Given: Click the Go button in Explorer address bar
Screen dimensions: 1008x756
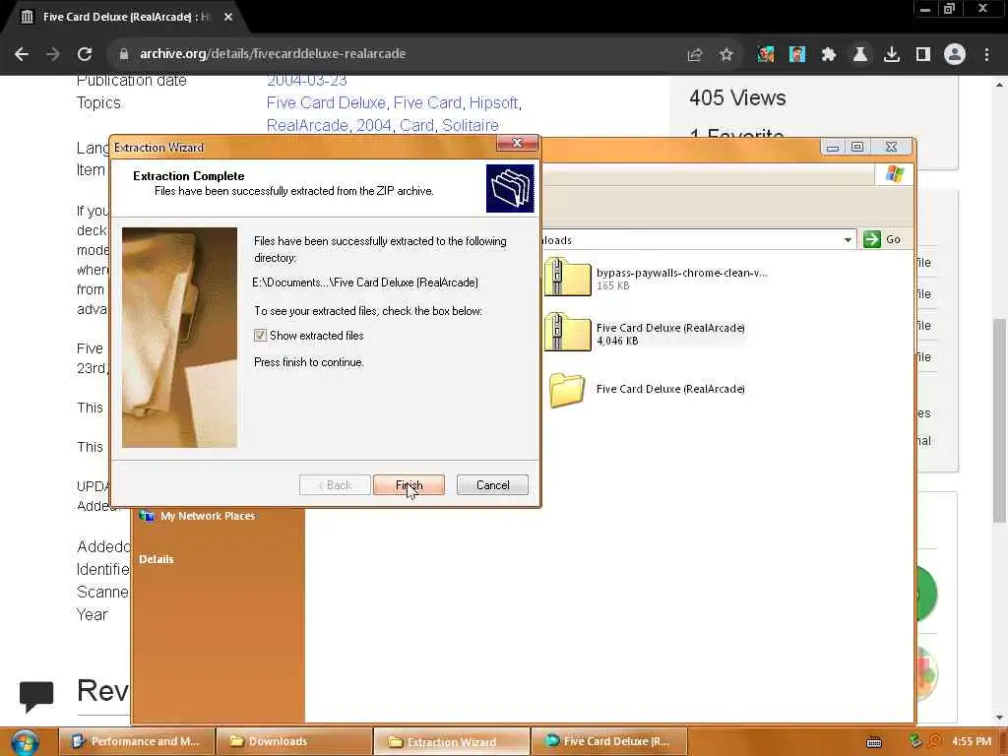Looking at the screenshot, I should coord(883,239).
